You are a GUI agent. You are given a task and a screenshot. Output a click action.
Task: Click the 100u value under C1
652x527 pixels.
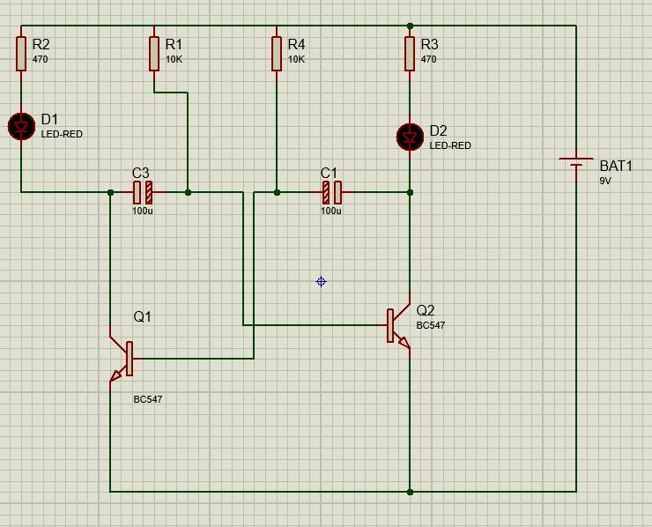[331, 211]
